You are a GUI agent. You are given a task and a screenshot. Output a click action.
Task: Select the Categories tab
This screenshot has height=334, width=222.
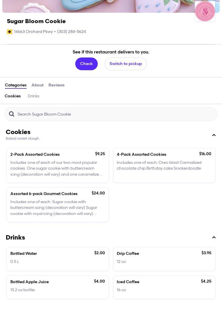pyautogui.click(x=16, y=85)
